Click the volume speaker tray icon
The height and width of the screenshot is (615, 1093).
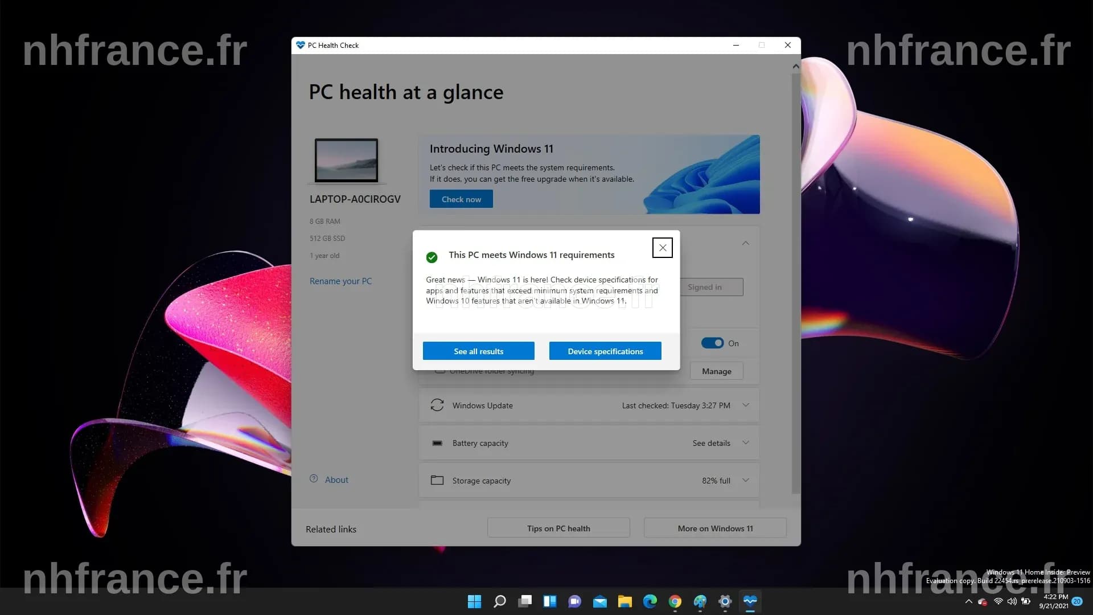(1012, 601)
